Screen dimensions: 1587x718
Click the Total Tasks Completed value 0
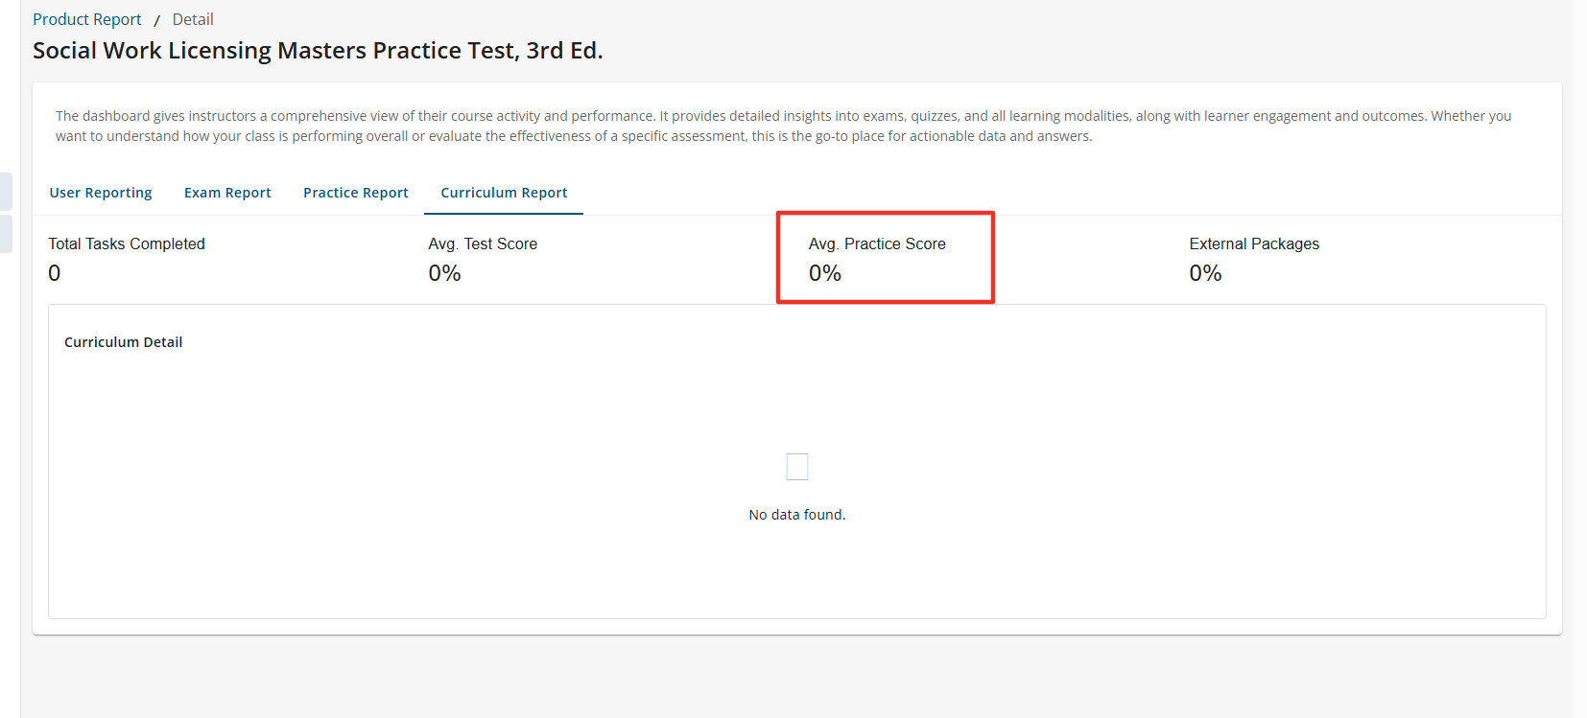(x=55, y=273)
